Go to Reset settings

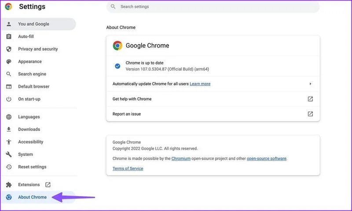click(x=38, y=167)
